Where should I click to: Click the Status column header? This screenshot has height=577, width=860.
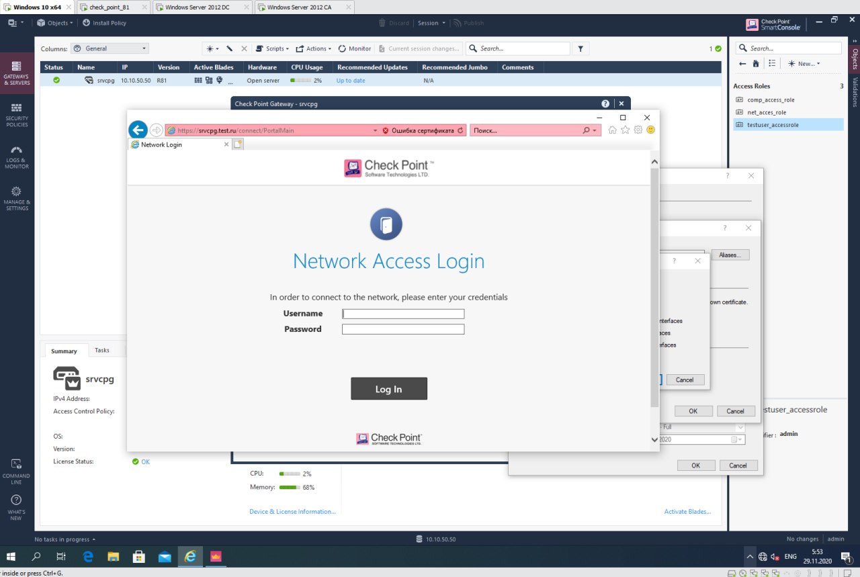[54, 67]
